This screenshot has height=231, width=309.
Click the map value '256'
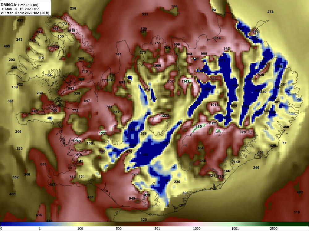[x=73, y=8]
